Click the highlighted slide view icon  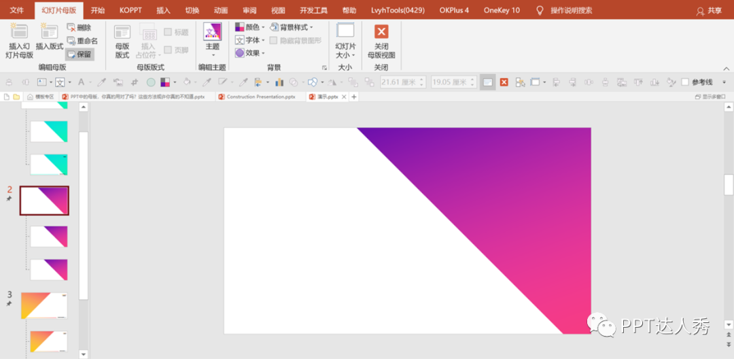[488, 82]
